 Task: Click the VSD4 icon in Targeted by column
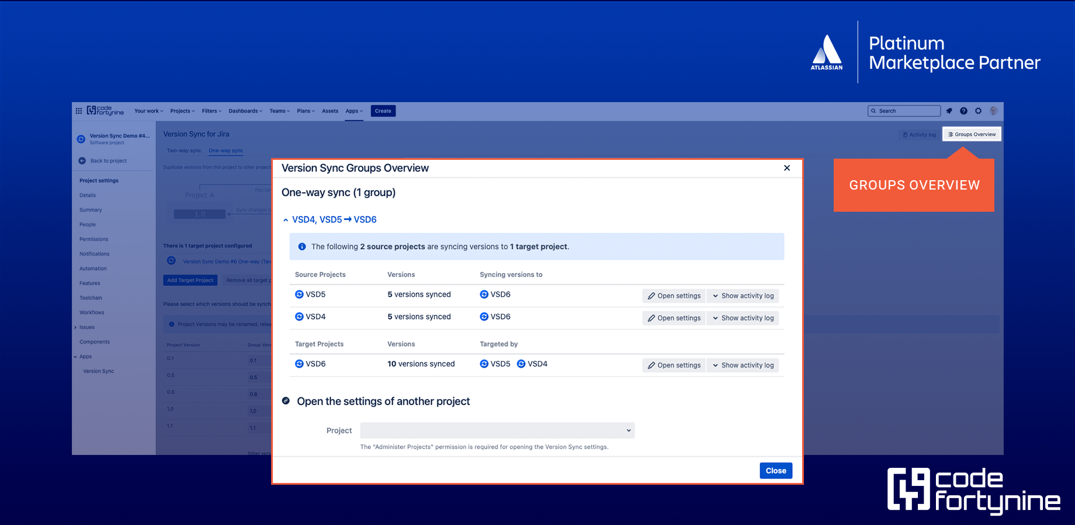(521, 364)
